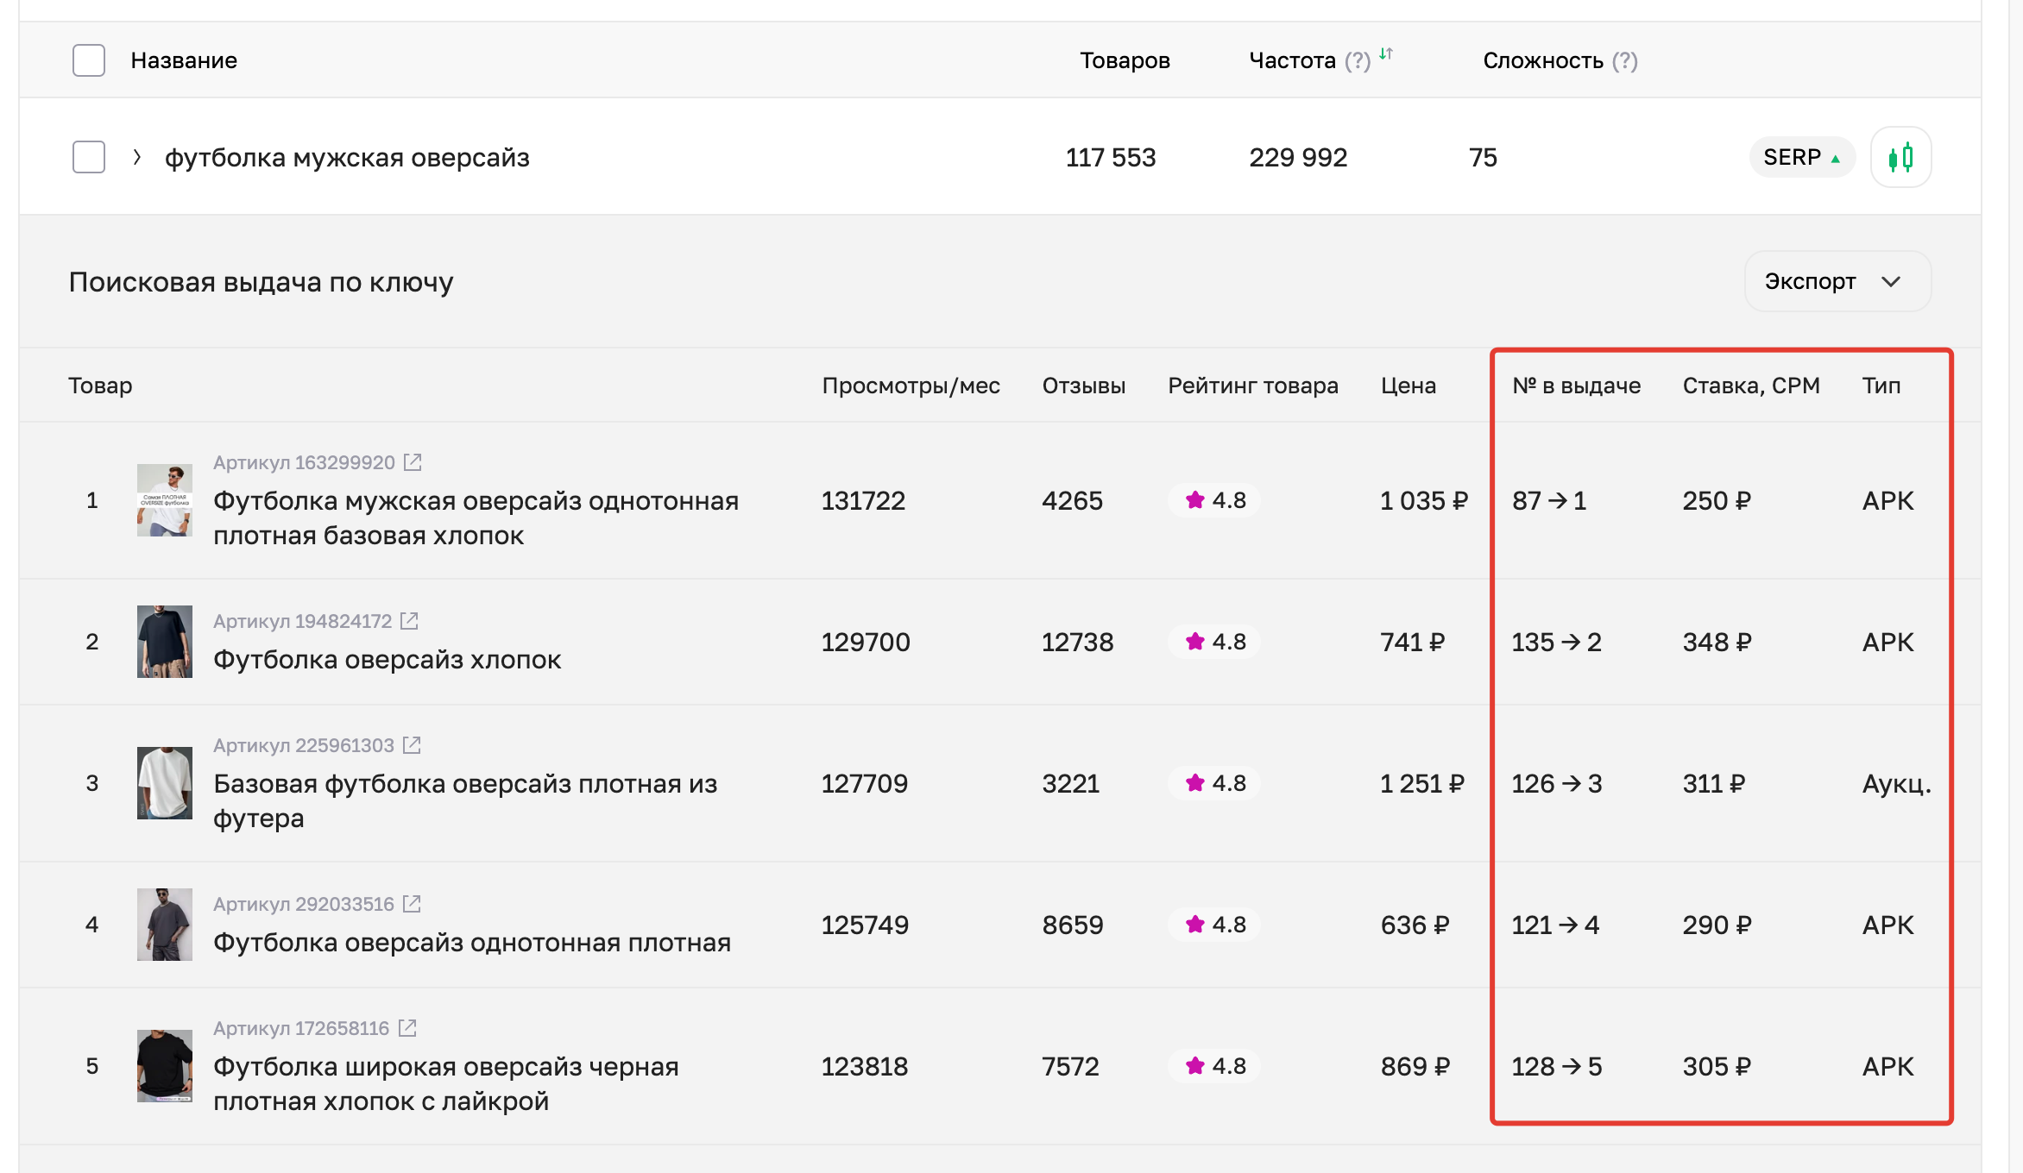Click the external link icon for Артикул 163299920
The width and height of the screenshot is (2023, 1173).
(413, 461)
